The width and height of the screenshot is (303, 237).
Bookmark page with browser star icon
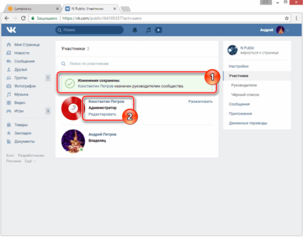[286, 18]
